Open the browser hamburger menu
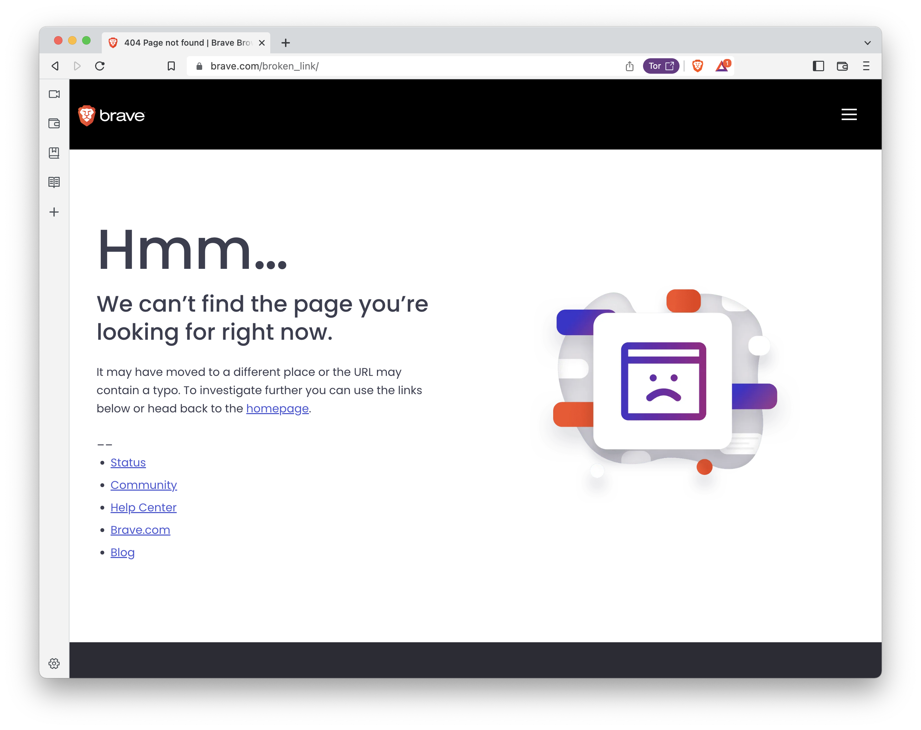This screenshot has width=921, height=730. point(866,66)
